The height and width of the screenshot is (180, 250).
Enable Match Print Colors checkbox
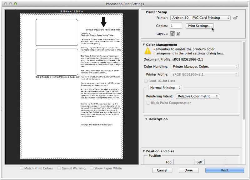pos(22,168)
